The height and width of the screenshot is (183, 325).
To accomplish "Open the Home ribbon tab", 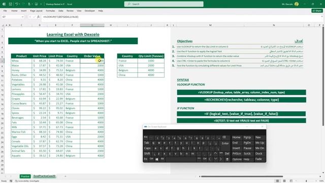I will tap(14, 11).
